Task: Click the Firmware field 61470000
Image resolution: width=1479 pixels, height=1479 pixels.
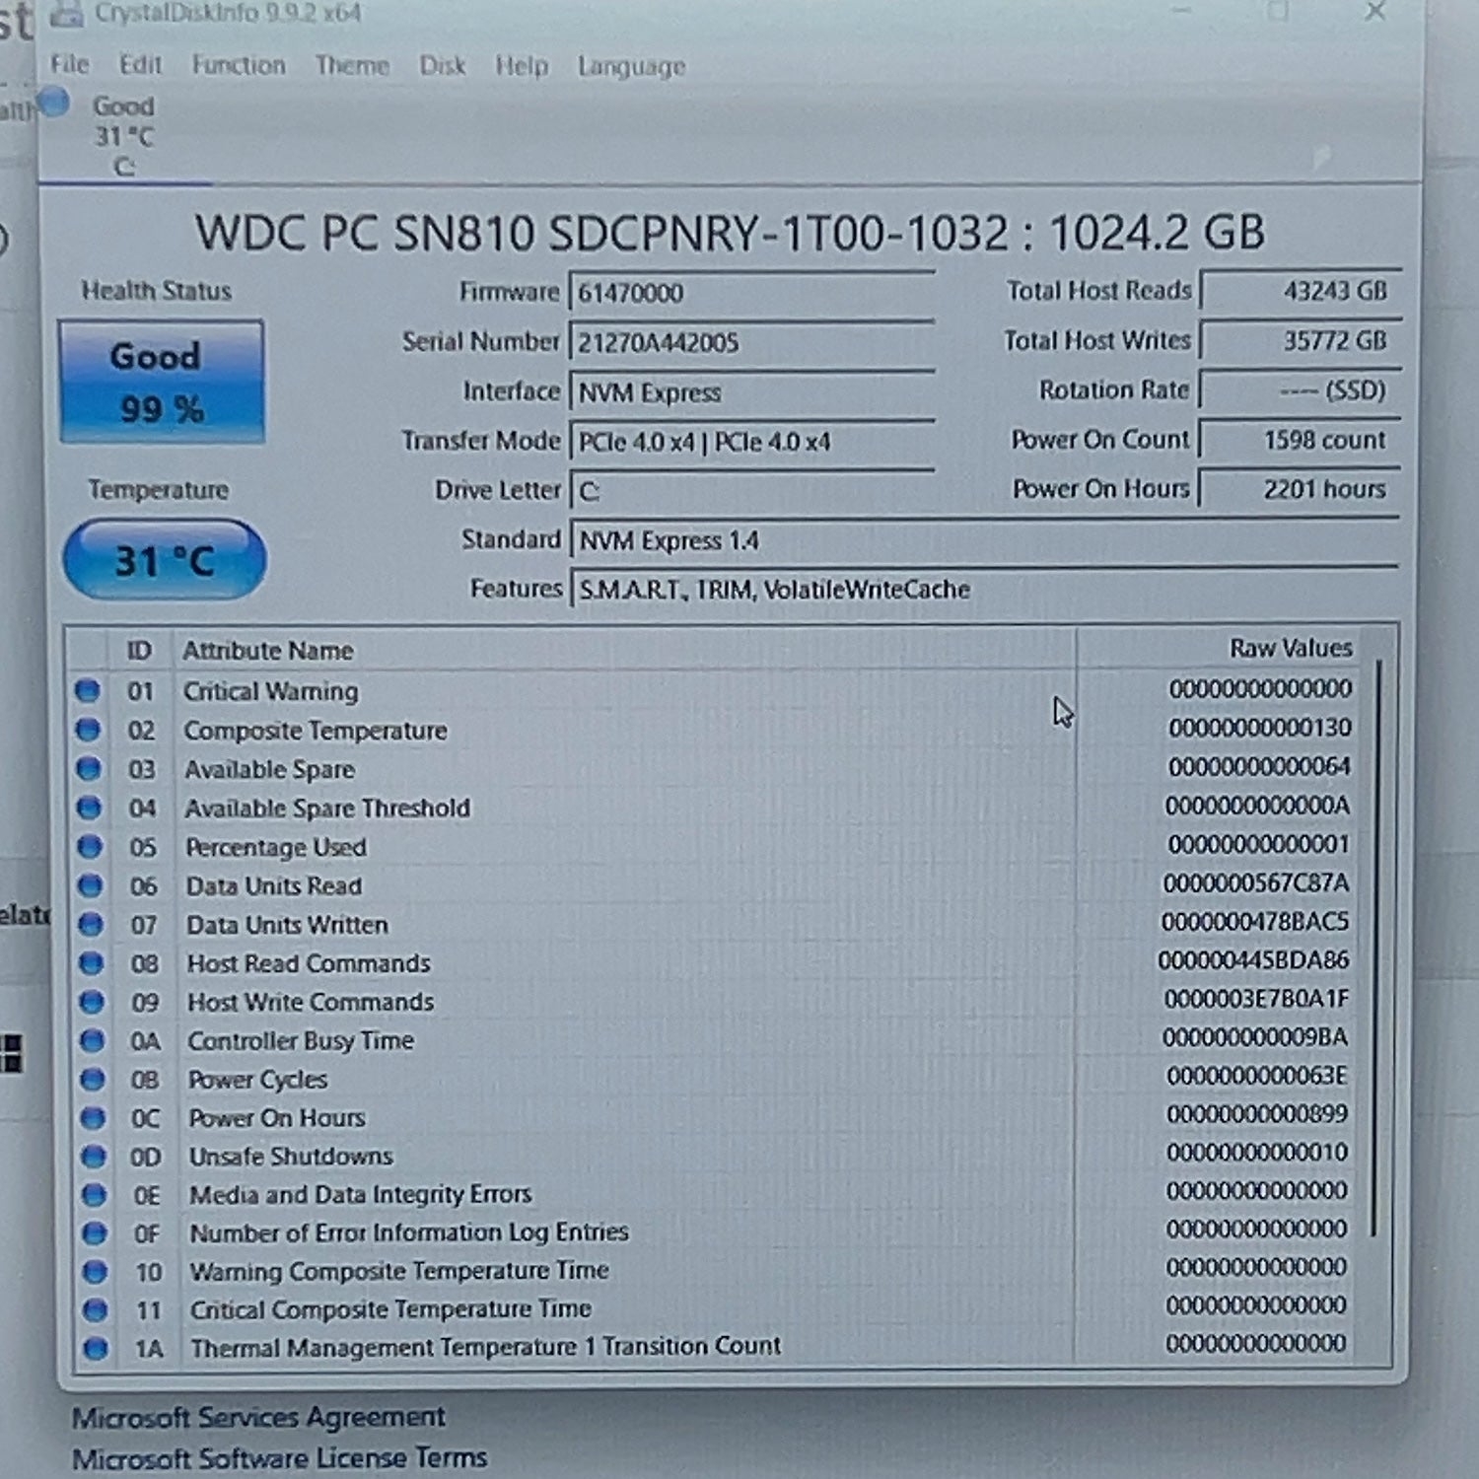Action: pos(751,293)
